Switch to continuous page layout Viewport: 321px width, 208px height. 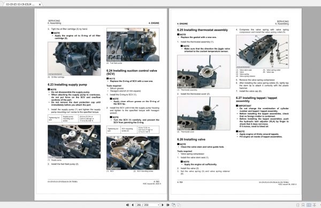[x=303, y=205]
